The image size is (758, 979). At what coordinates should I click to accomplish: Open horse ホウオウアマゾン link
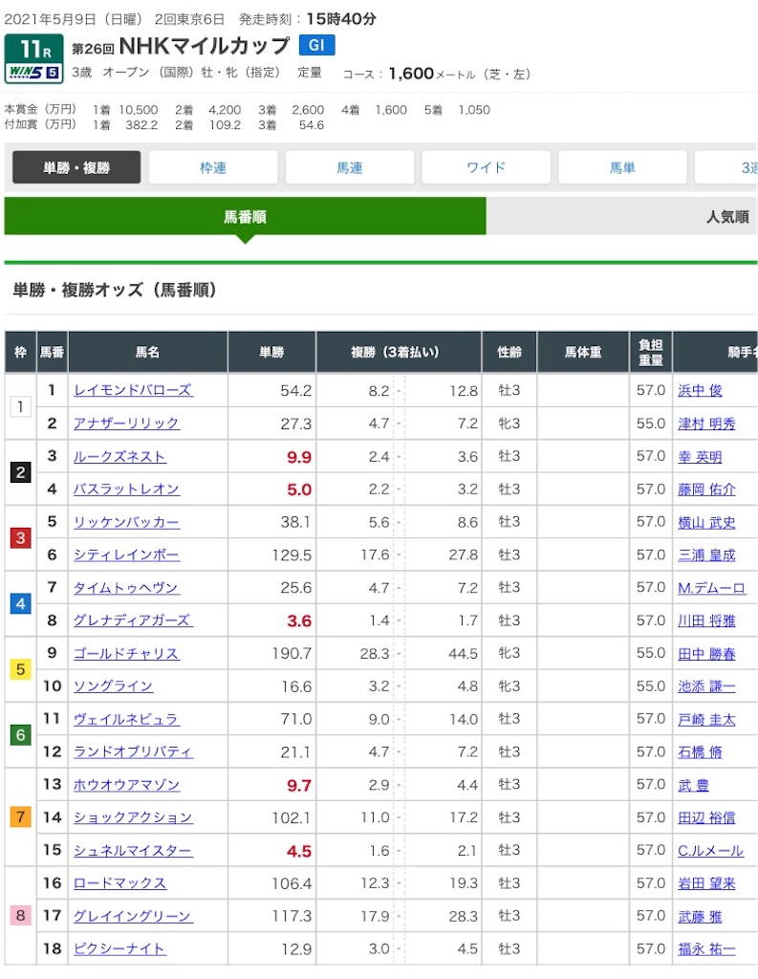tap(127, 785)
